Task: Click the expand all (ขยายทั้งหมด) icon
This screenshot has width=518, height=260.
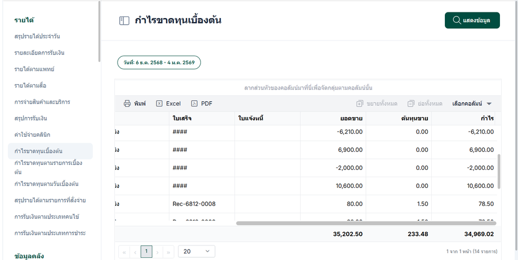Action: click(360, 104)
